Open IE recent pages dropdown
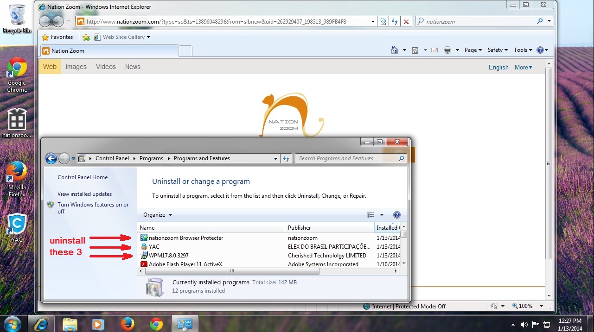The image size is (594, 332). (x=69, y=21)
